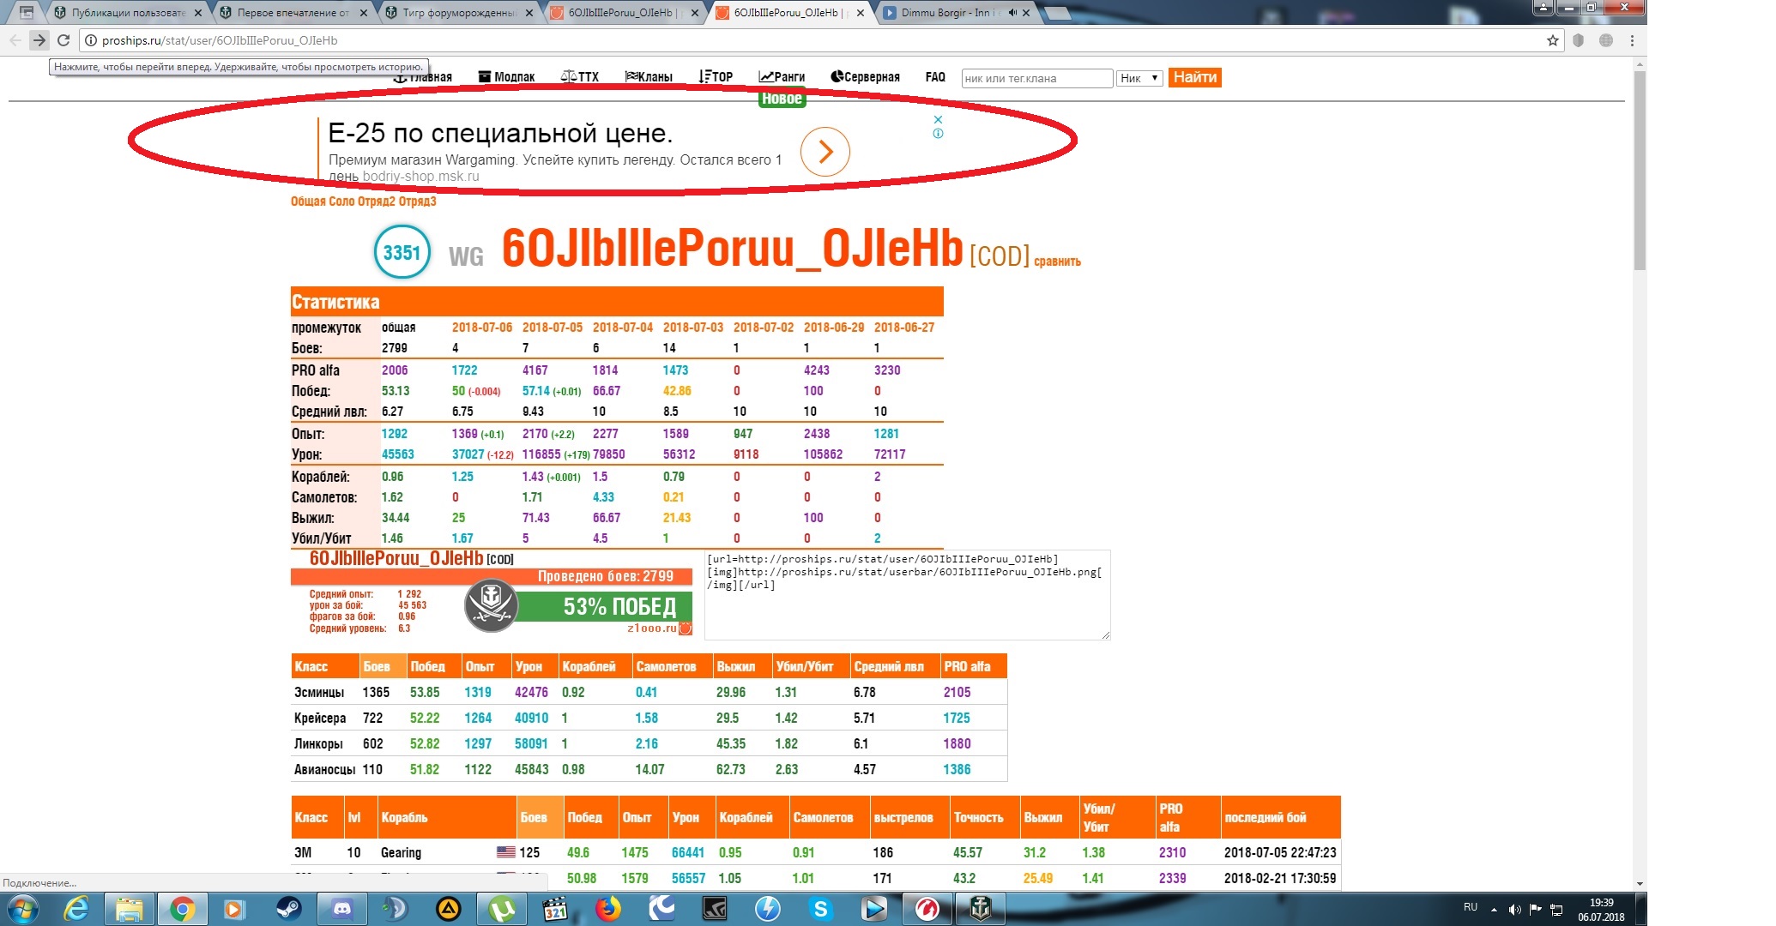The image size is (1776, 926).
Task: Click the volume icon in the system tray
Action: click(x=1514, y=909)
